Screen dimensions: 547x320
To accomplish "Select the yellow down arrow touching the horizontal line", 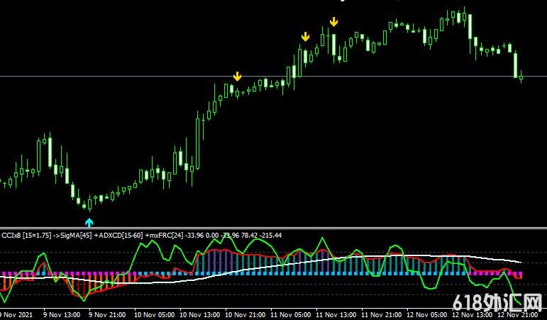I will pyautogui.click(x=237, y=77).
